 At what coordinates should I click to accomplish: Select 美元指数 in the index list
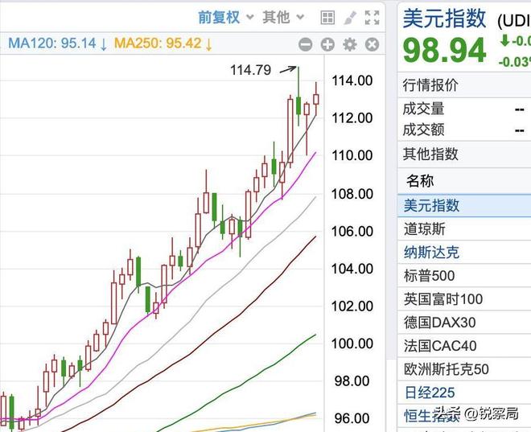(432, 205)
